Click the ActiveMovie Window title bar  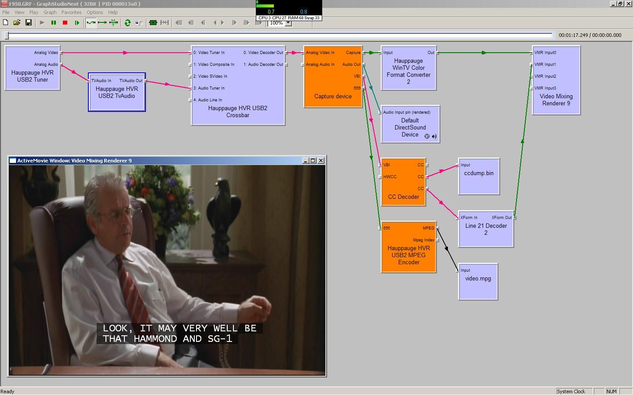(167, 161)
